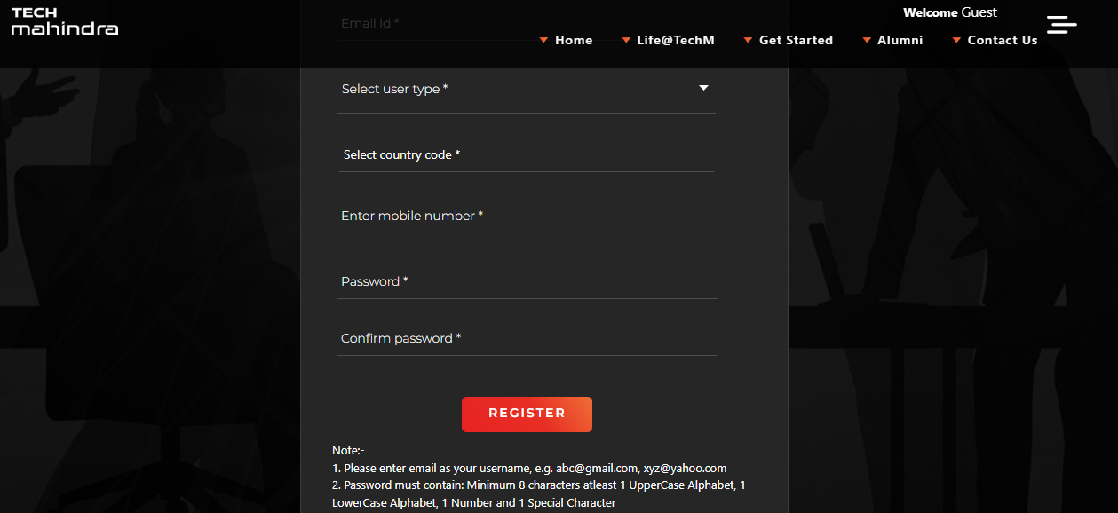Focus the Enter mobile number field

pos(527,216)
